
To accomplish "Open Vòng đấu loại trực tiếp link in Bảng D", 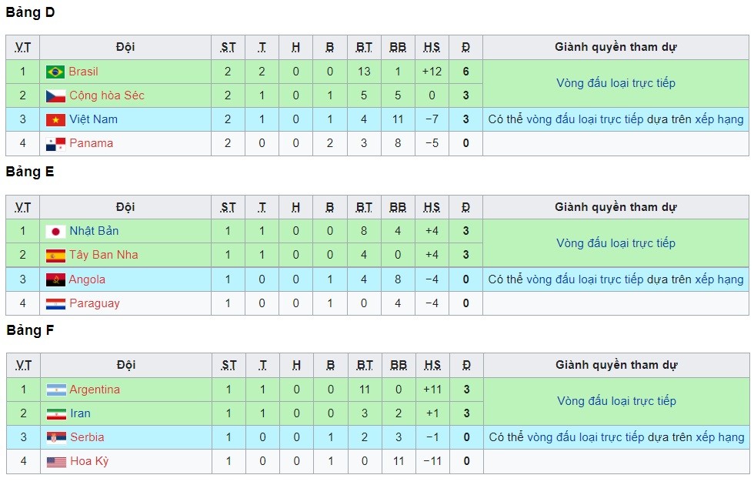I will [616, 83].
